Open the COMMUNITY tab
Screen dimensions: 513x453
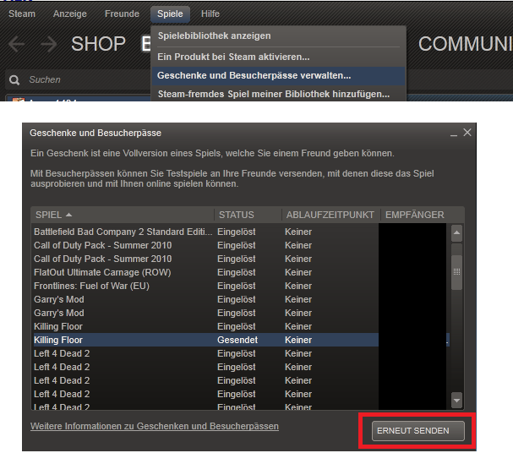click(465, 44)
